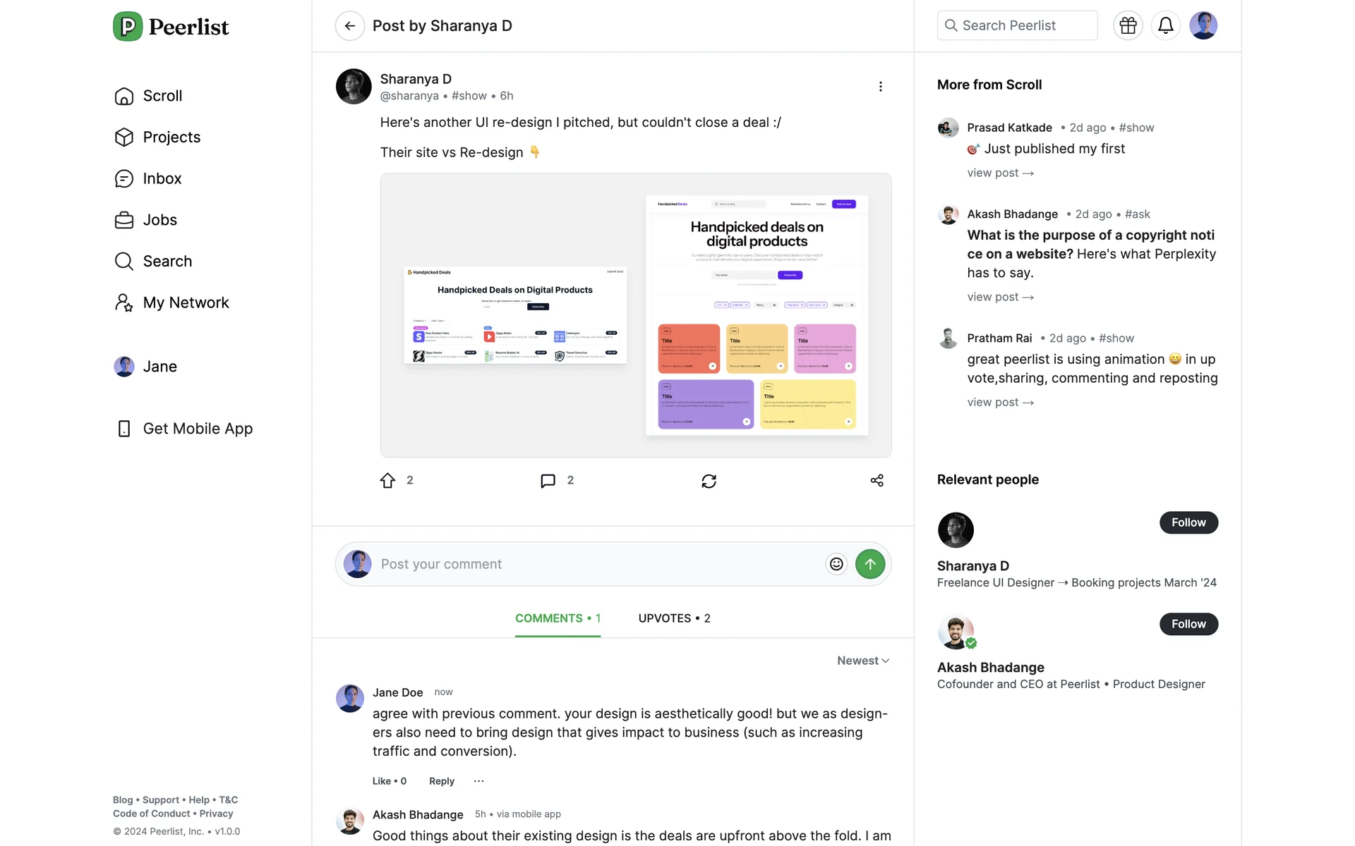Like Jane Doe's comment
The image size is (1355, 846).
coord(389,781)
